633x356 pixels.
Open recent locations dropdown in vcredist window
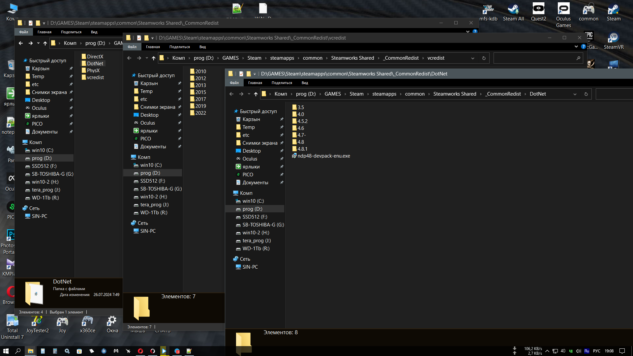(x=147, y=58)
